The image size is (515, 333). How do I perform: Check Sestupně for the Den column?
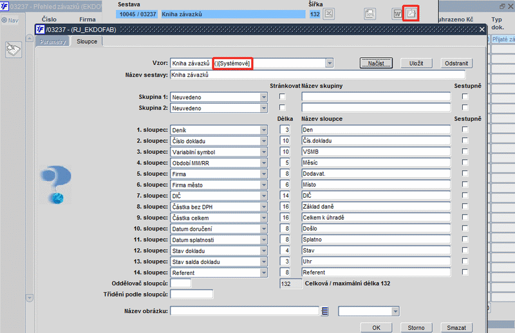pyautogui.click(x=465, y=129)
